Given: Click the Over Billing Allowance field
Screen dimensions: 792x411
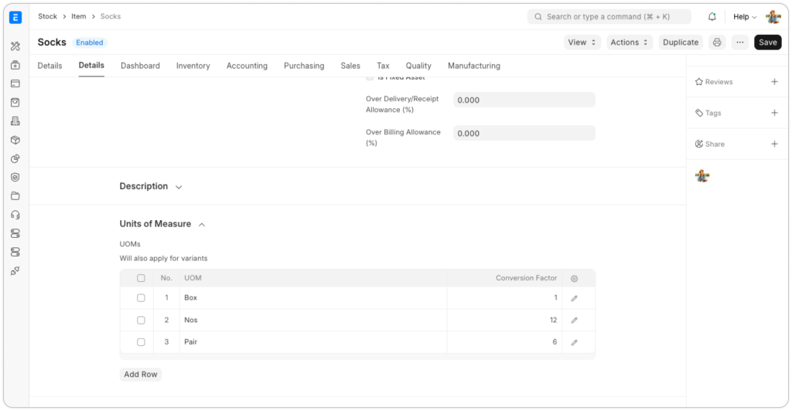Looking at the screenshot, I should 524,134.
